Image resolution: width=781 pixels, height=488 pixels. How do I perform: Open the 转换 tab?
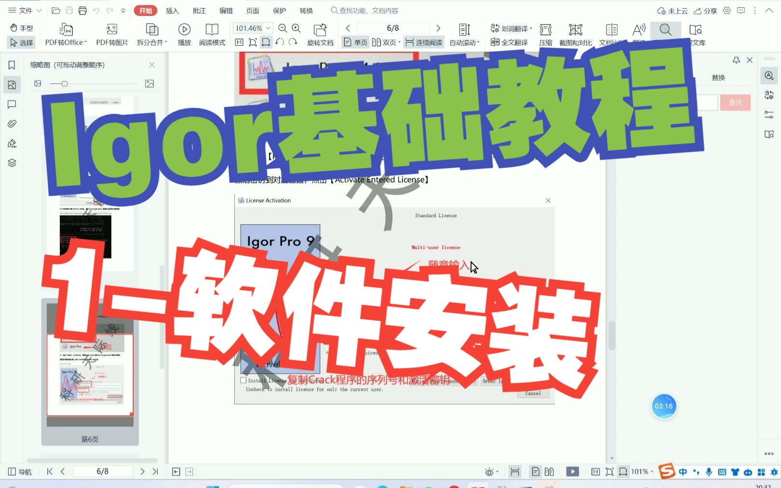click(306, 11)
